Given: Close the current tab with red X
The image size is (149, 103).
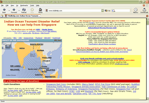Looking at the screenshot, I should (147, 16).
